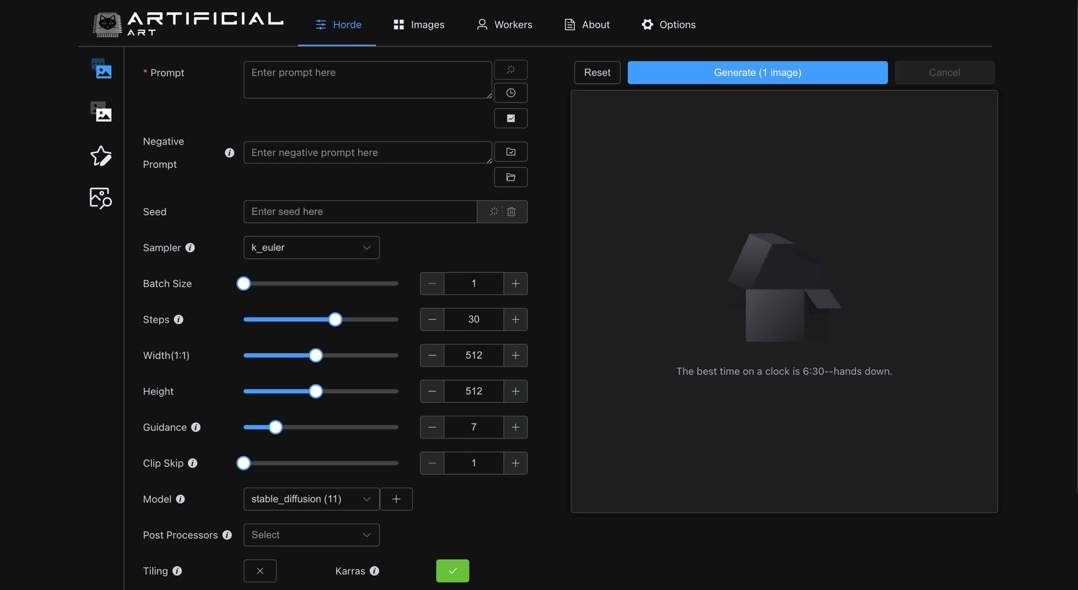The image size is (1078, 590).
Task: Click the Guidance slider handle
Action: tap(275, 428)
